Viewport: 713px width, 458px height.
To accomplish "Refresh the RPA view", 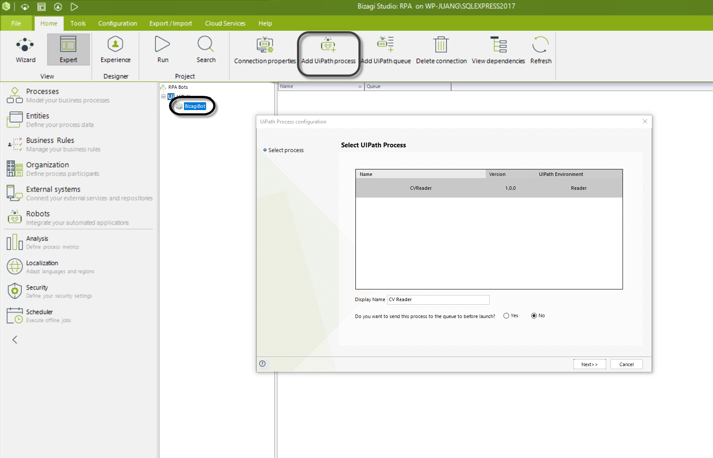I will click(x=541, y=51).
